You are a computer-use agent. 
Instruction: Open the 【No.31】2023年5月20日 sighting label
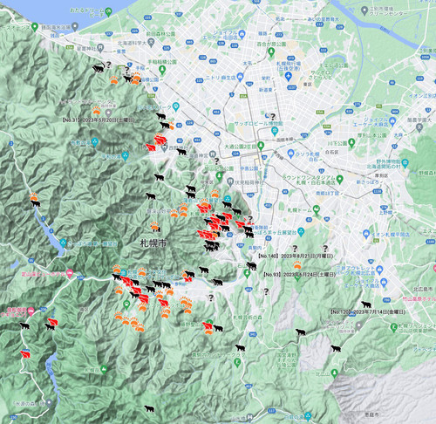click(x=99, y=120)
